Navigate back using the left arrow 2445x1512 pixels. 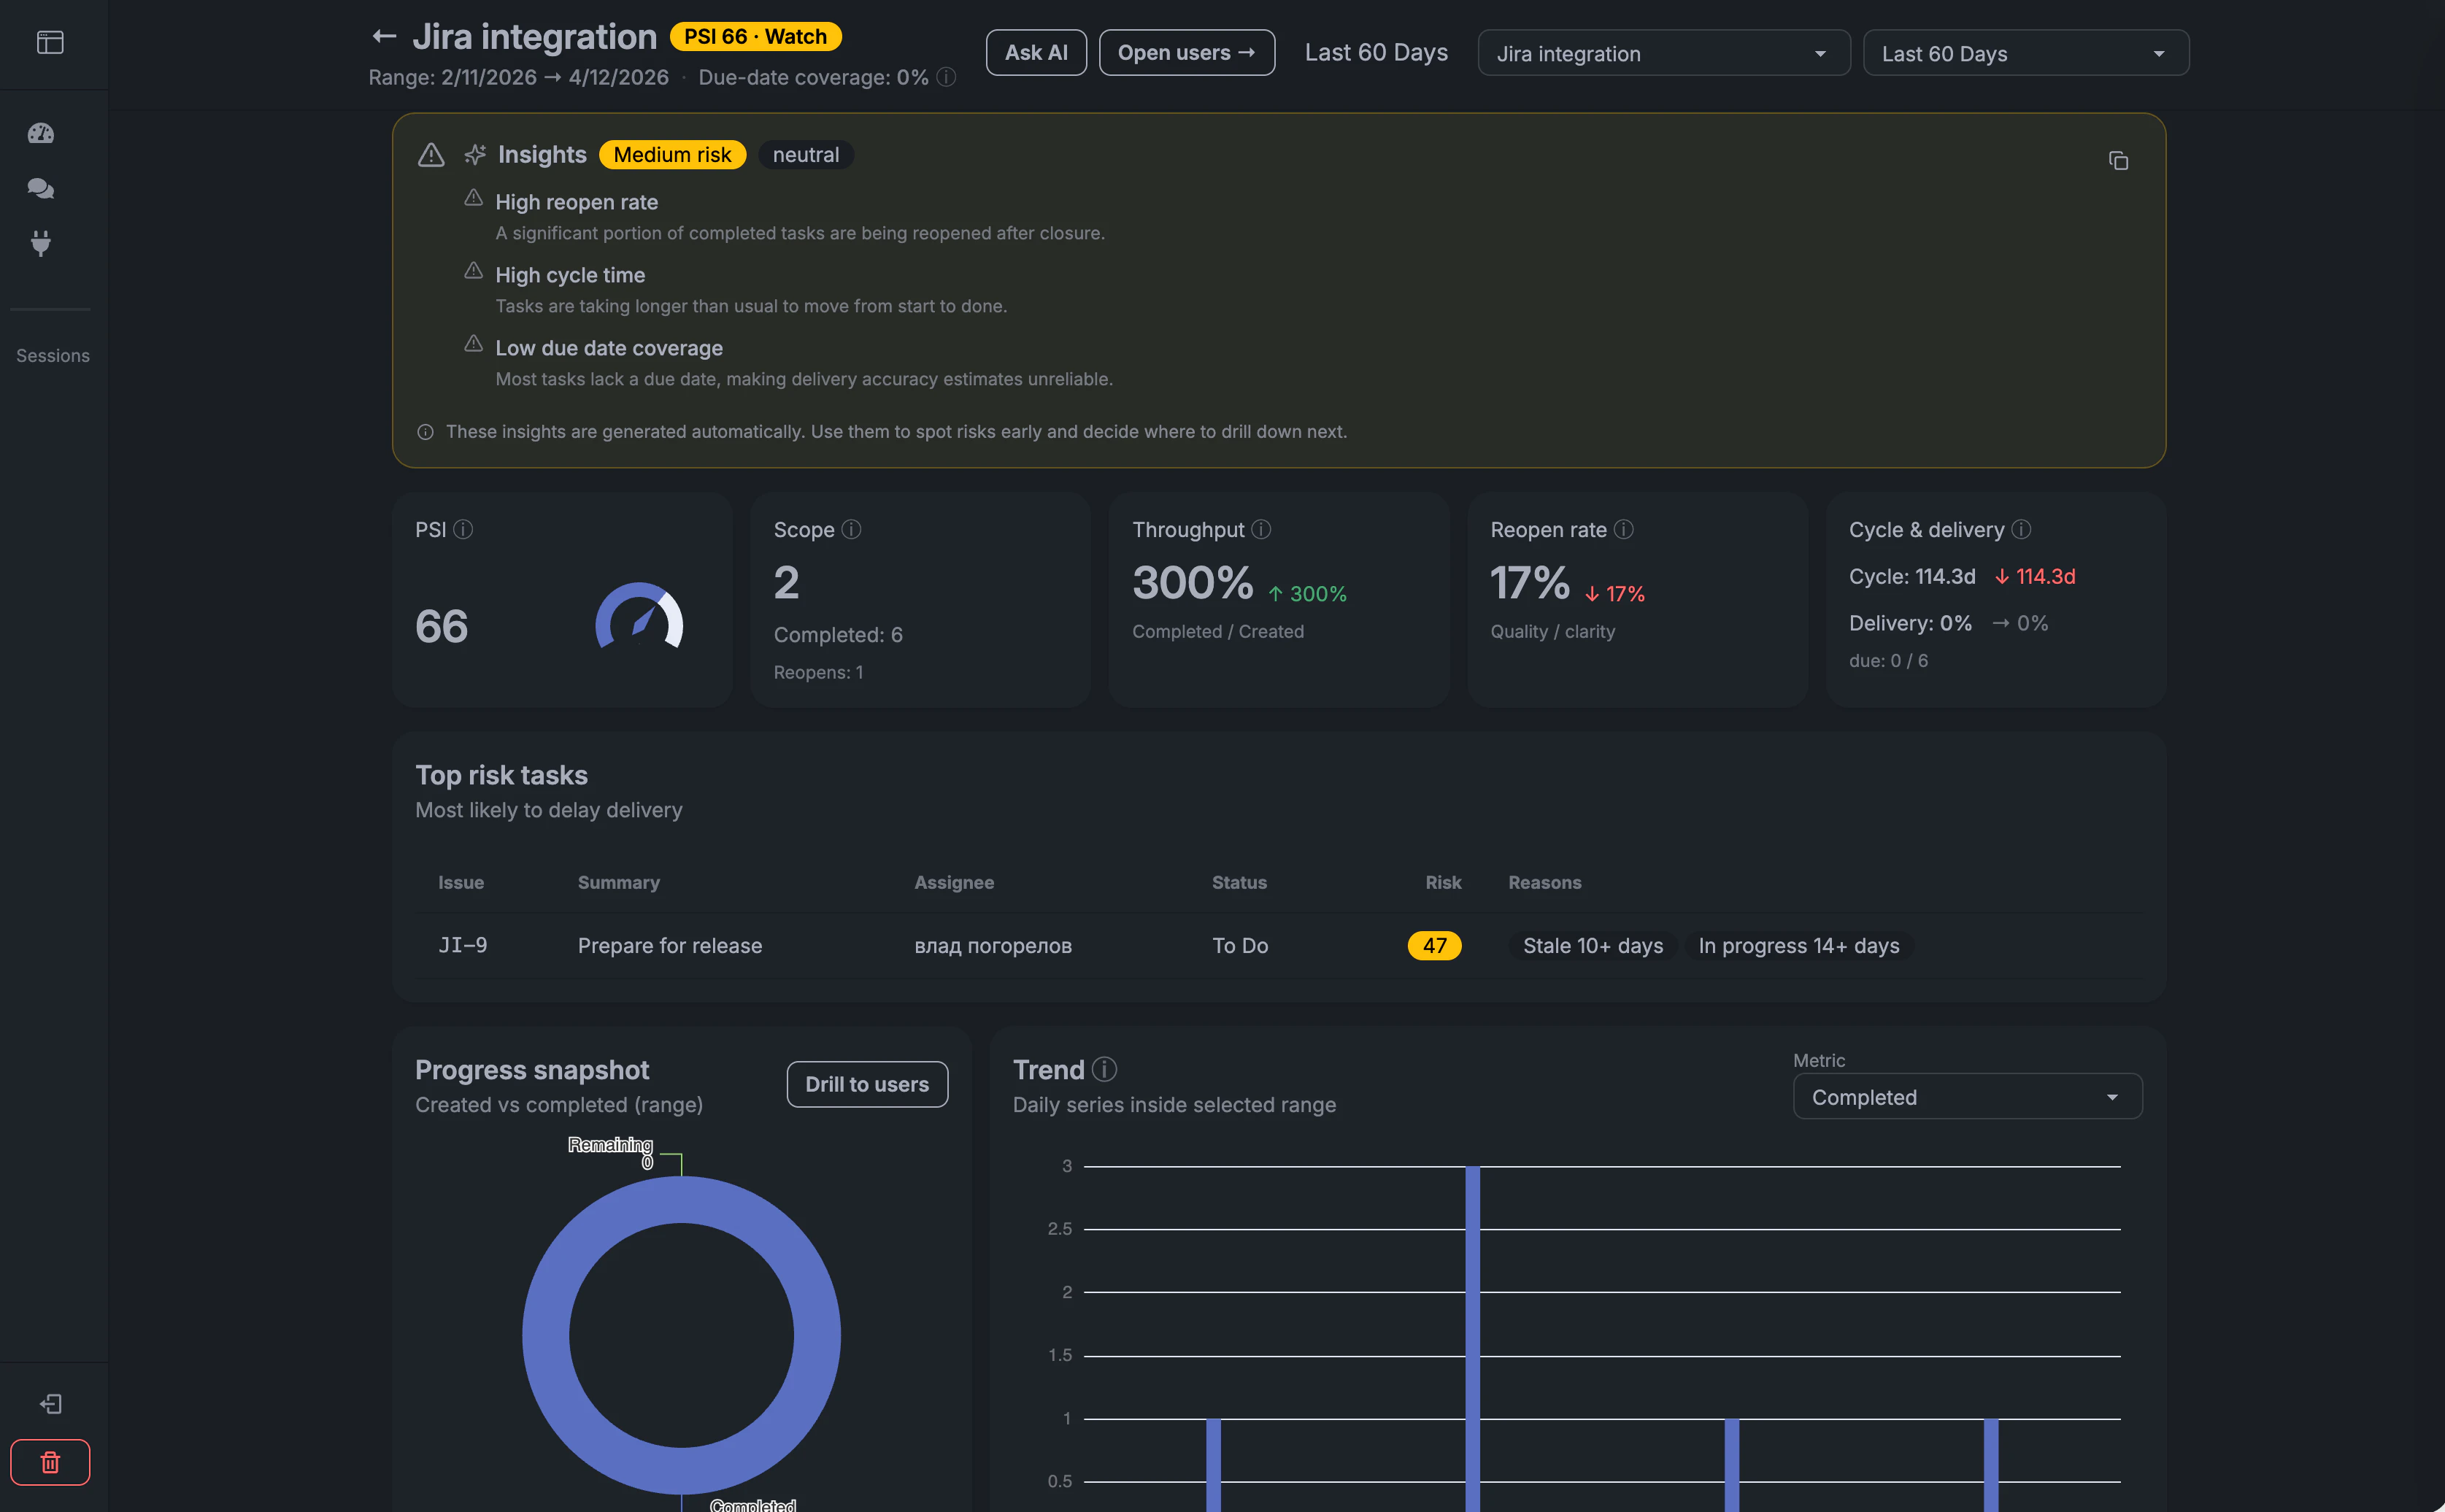(x=385, y=35)
